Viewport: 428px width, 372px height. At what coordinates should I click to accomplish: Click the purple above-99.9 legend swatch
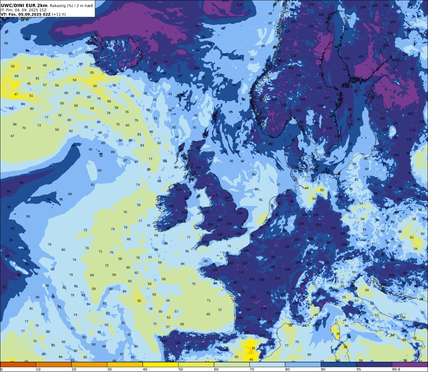(410, 365)
